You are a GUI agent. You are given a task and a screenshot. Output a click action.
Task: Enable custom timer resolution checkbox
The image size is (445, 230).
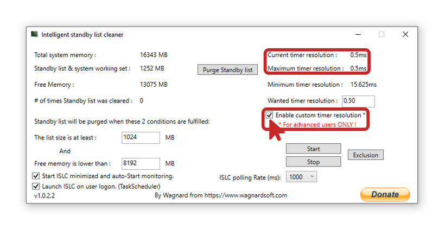click(x=269, y=116)
